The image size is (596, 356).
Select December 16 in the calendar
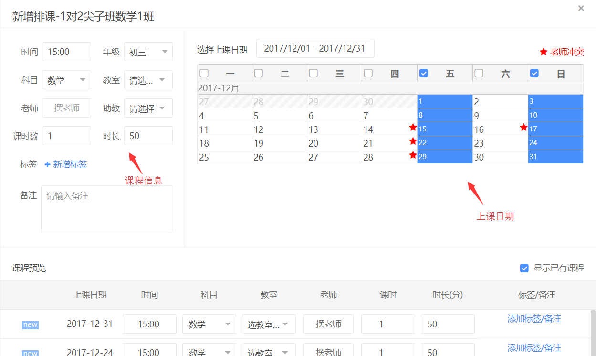pyautogui.click(x=500, y=129)
